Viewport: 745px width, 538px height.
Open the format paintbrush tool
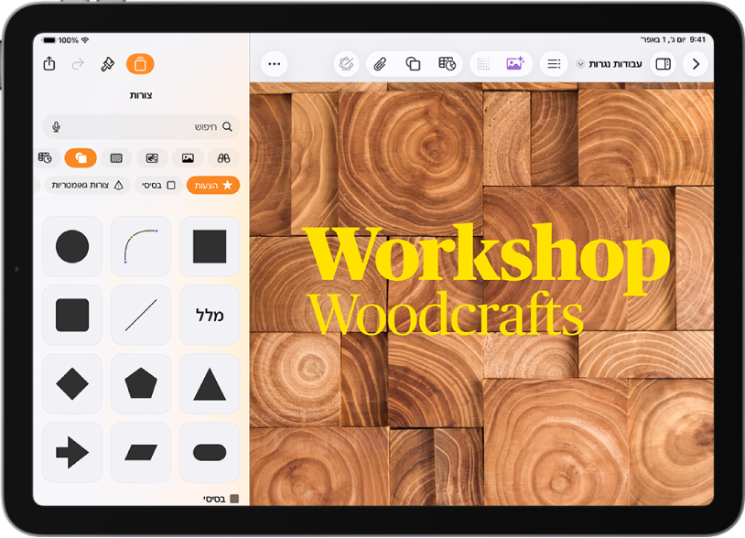coord(108,64)
